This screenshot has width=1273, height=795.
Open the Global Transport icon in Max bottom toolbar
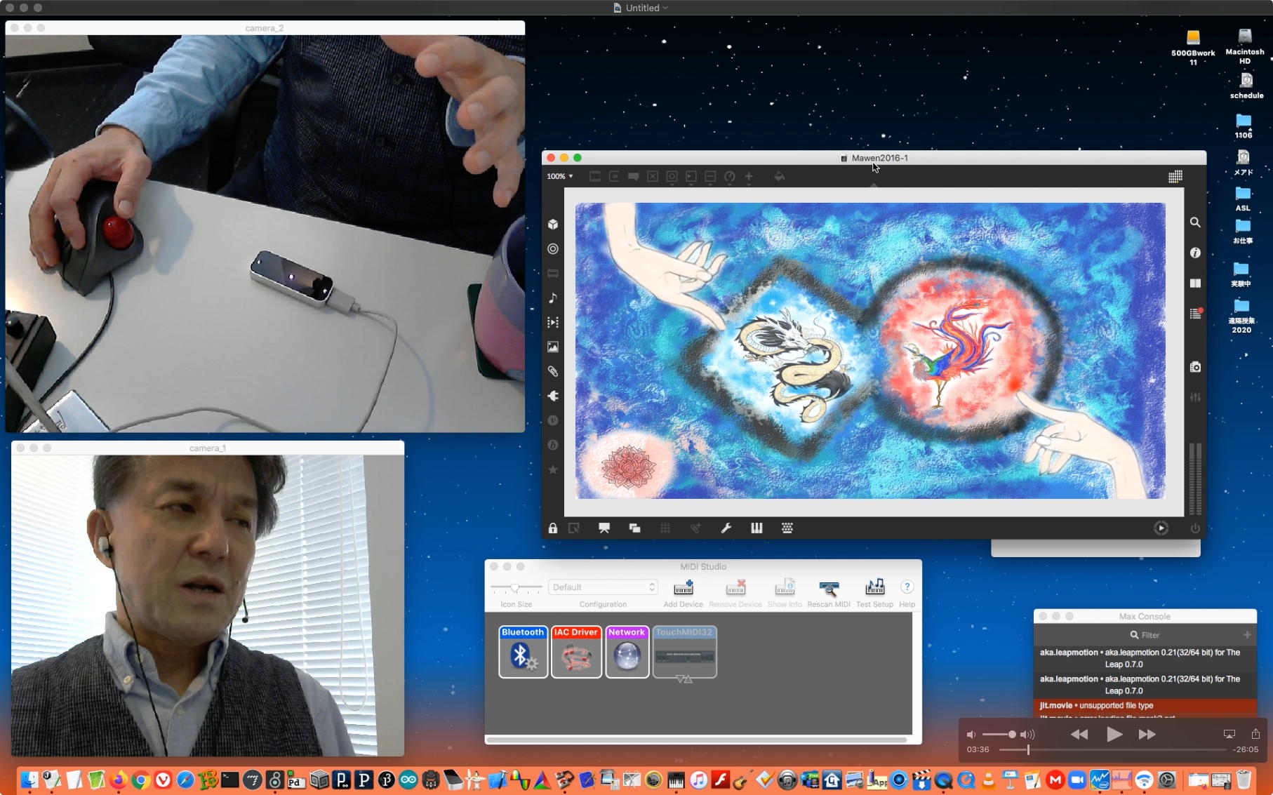tap(1161, 528)
